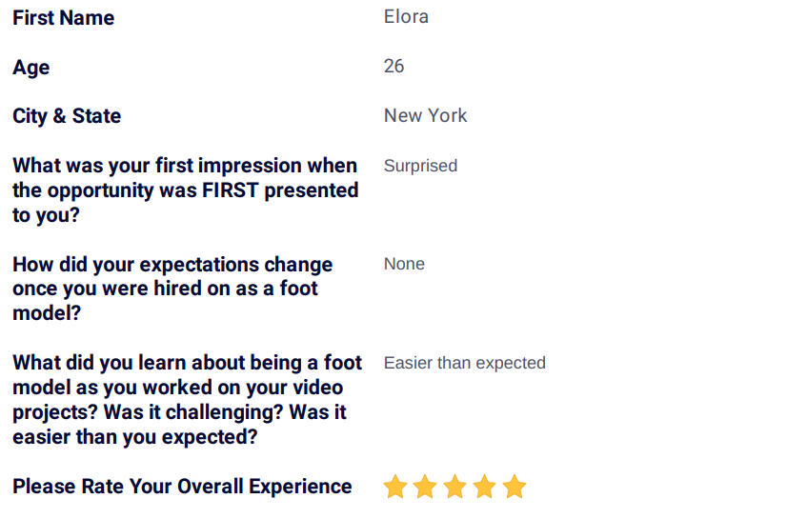
Task: Click Please Rate Your Overall Experience label
Action: 182,487
